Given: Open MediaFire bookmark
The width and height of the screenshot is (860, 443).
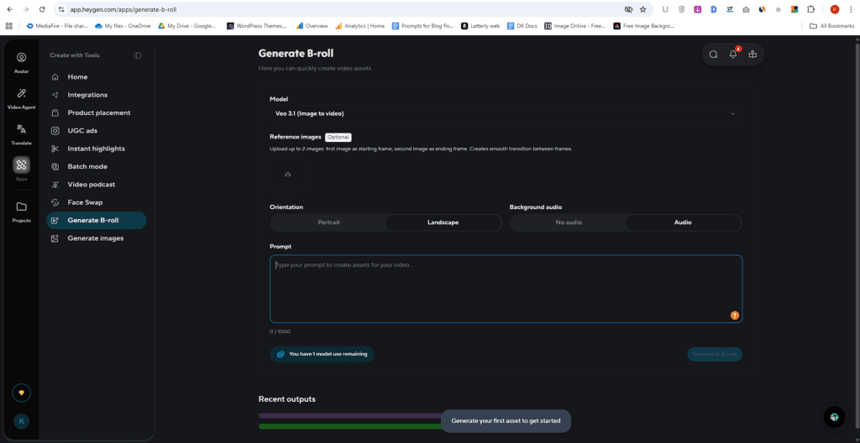Looking at the screenshot, I should coord(57,26).
